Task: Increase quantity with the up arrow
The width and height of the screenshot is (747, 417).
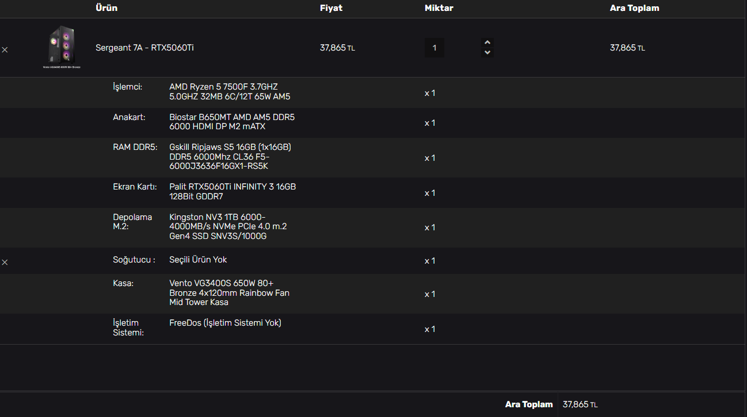Action: coord(487,43)
